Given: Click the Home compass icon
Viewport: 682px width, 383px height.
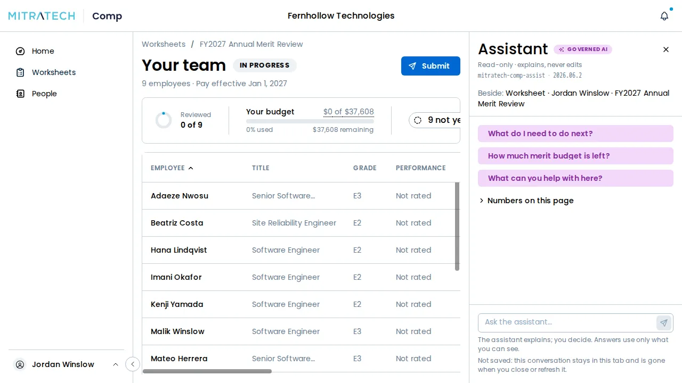Looking at the screenshot, I should click(20, 51).
